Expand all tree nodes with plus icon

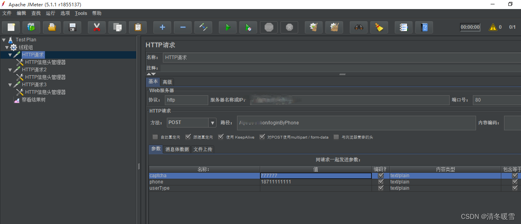(x=162, y=27)
